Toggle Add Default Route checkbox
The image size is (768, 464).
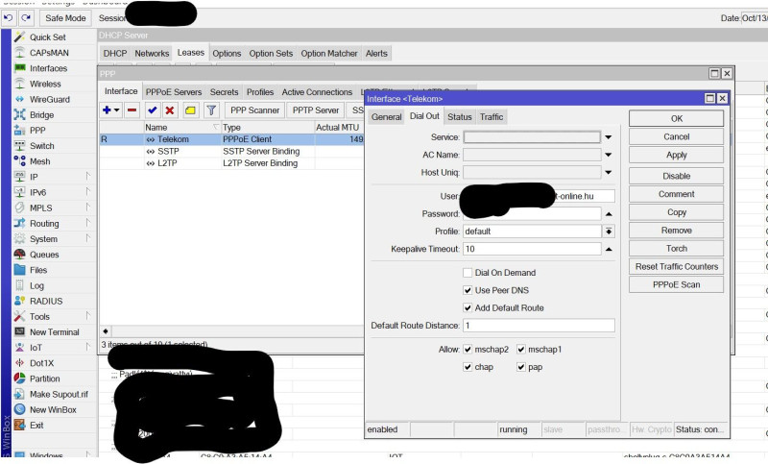coord(468,307)
